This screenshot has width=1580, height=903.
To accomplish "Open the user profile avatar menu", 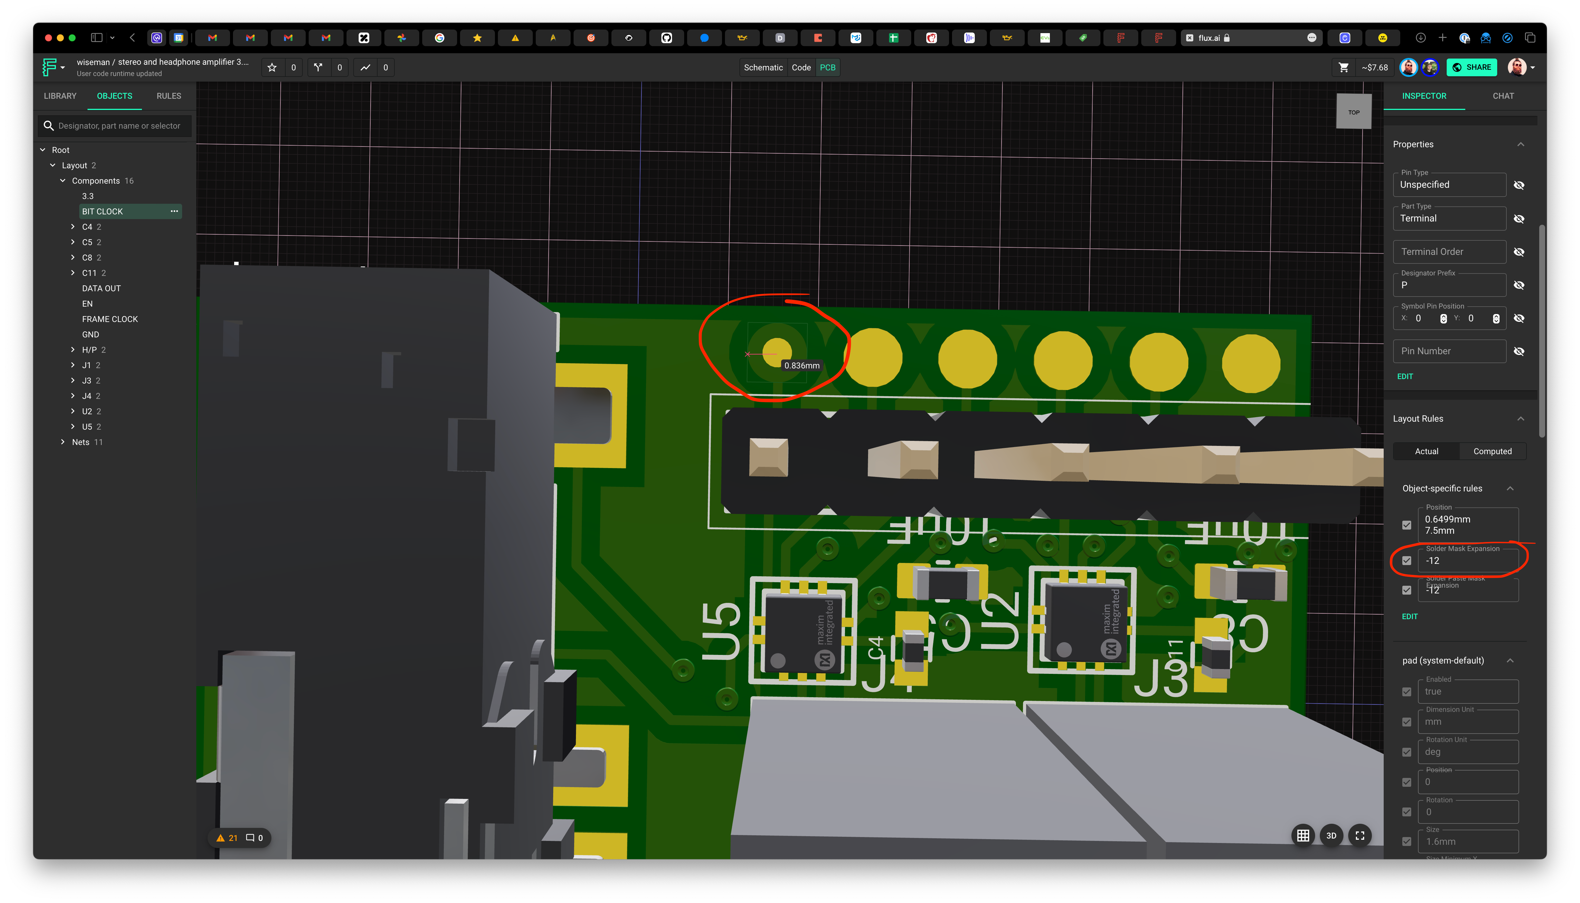I will pyautogui.click(x=1521, y=68).
